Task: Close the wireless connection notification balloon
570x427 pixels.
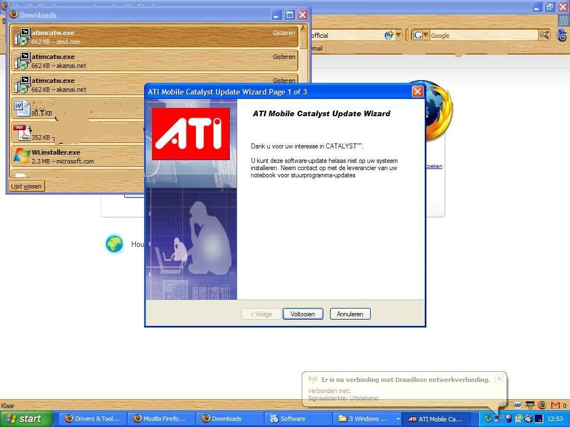Action: tap(499, 379)
